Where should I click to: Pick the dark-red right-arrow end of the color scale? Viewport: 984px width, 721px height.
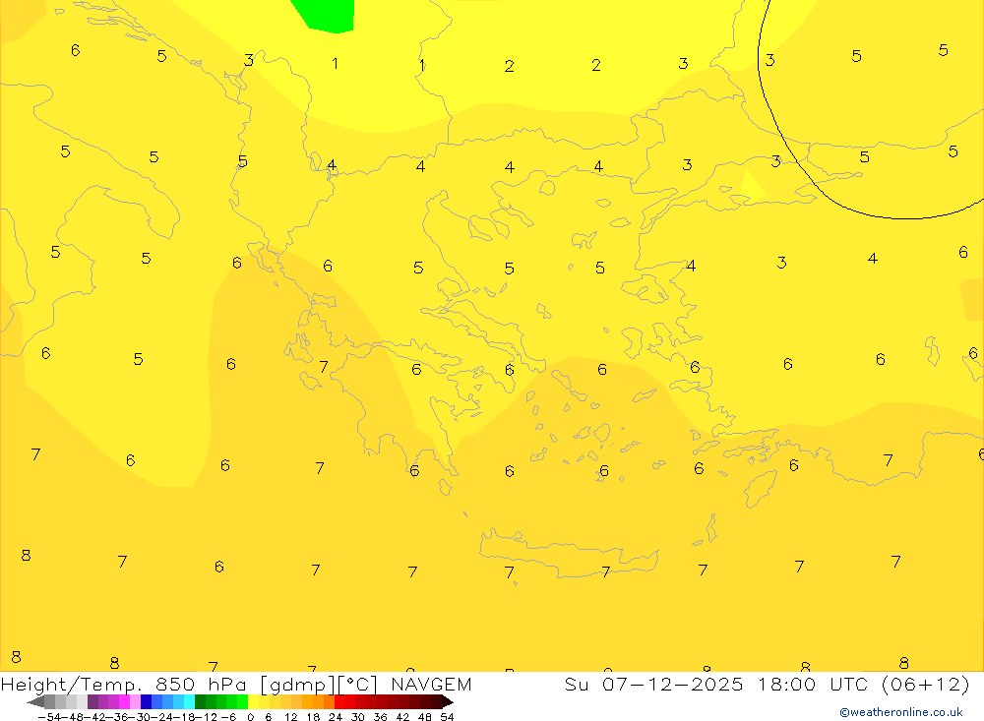448,702
